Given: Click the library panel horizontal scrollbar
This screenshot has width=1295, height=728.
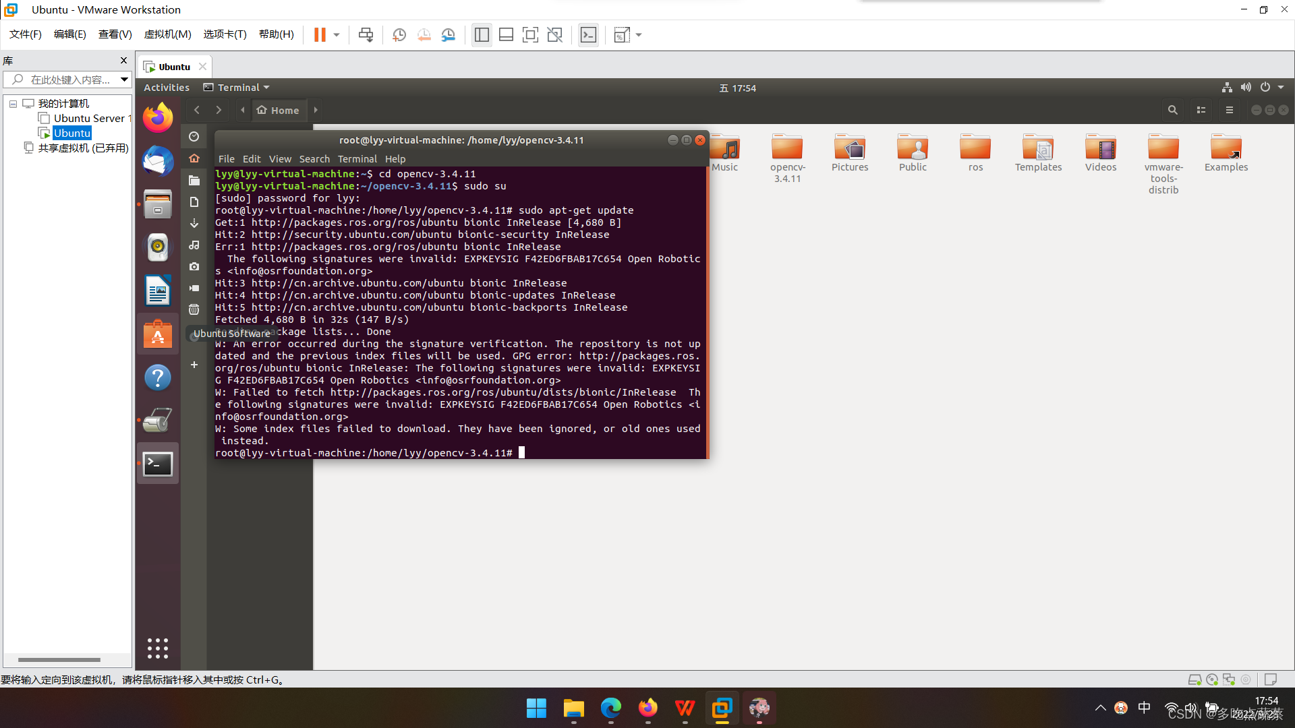Looking at the screenshot, I should click(59, 660).
